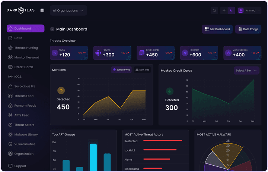268x172 pixels.
Task: Click the search icon in header
Action: [x=214, y=10]
